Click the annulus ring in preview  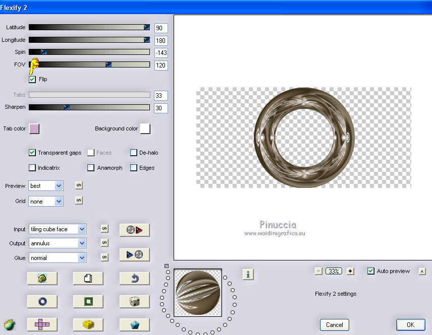click(x=304, y=138)
